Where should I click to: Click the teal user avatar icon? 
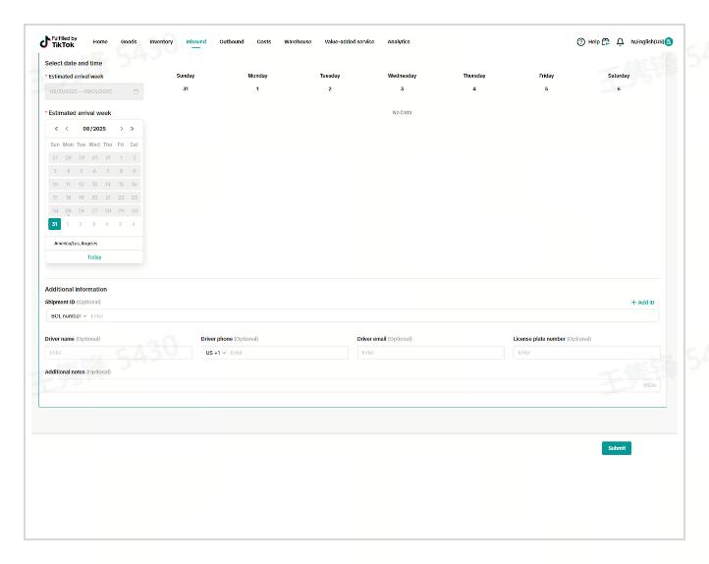coord(669,41)
